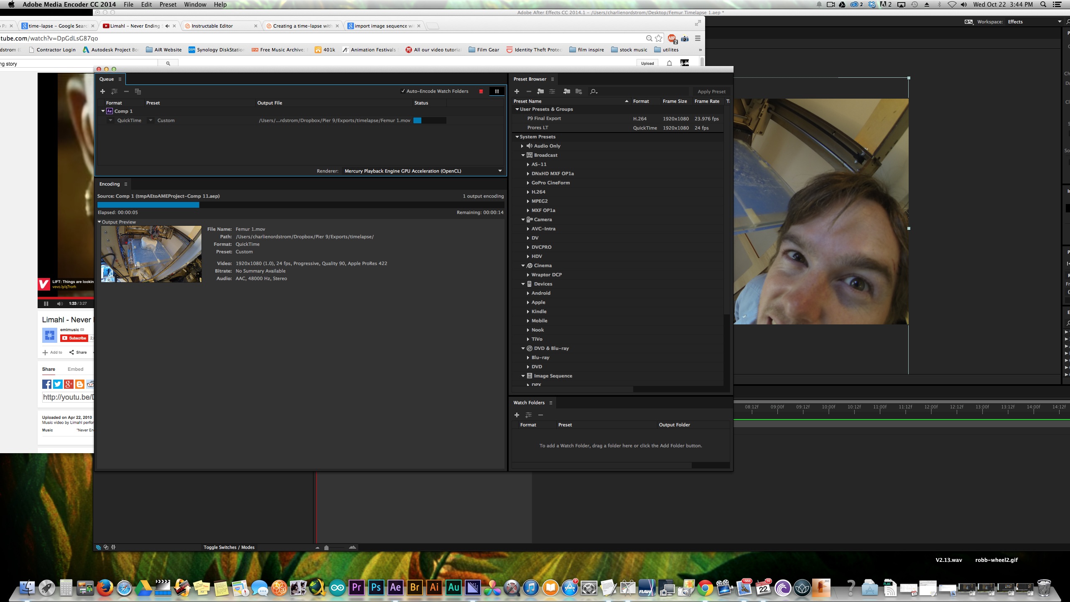Viewport: 1070px width, 602px height.
Task: Open the File menu
Action: 128,5
